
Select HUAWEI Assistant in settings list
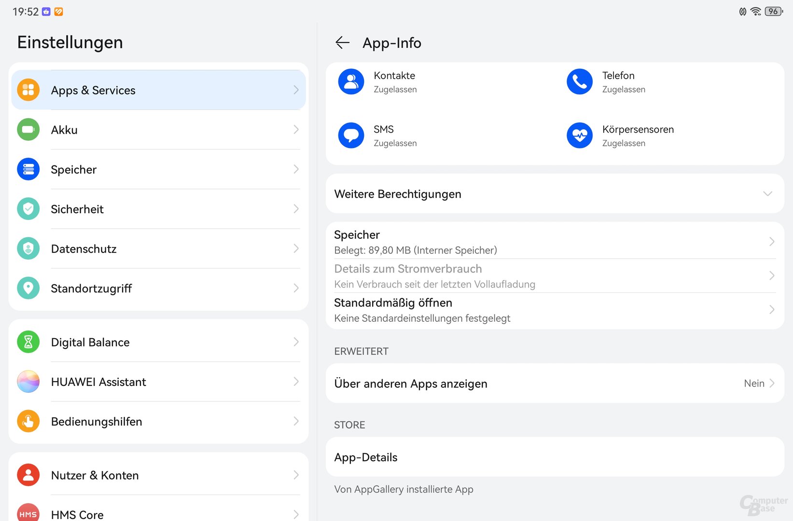pyautogui.click(x=158, y=382)
